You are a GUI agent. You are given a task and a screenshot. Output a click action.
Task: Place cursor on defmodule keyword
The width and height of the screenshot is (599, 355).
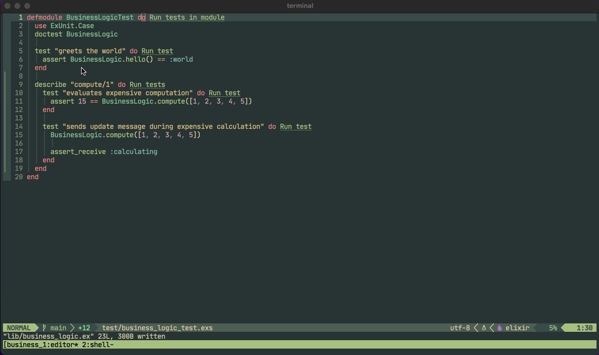pyautogui.click(x=45, y=17)
